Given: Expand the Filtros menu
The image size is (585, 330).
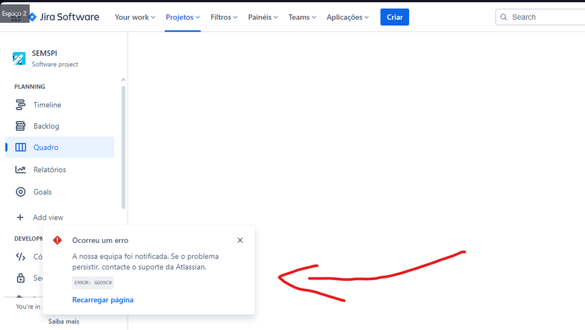Looking at the screenshot, I should coord(224,17).
